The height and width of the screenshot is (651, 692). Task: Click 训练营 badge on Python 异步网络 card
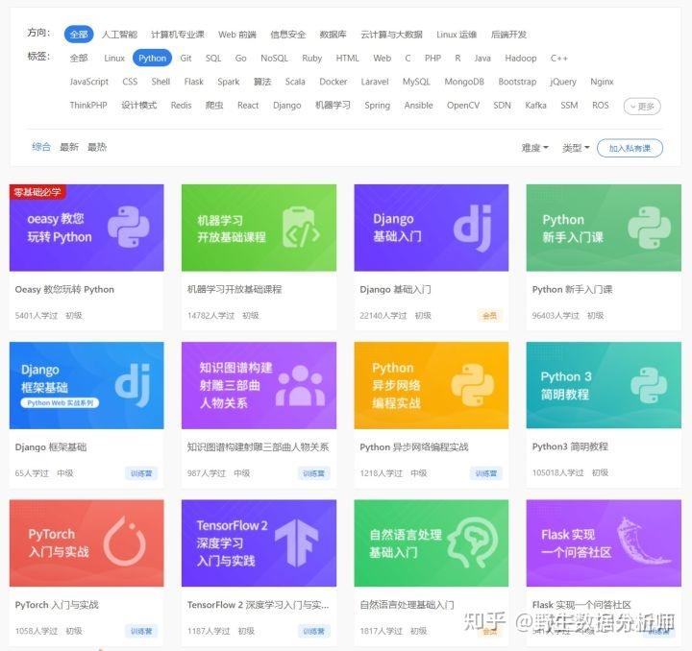tap(486, 473)
